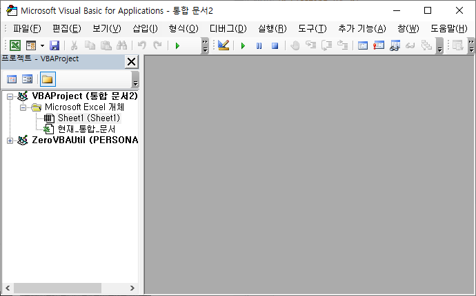Open the 파일(F) menu
This screenshot has width=476, height=296.
click(27, 29)
